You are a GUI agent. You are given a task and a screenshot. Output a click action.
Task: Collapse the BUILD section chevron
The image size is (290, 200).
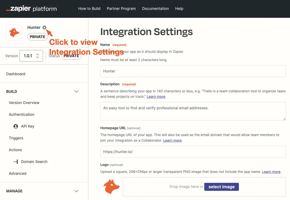click(x=76, y=92)
